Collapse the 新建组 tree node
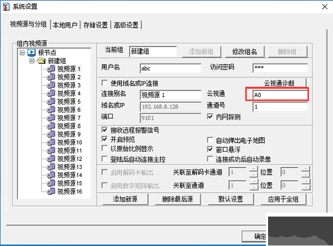 (32, 61)
